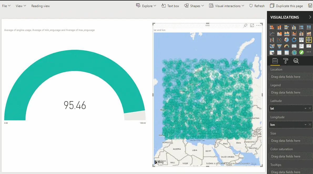The width and height of the screenshot is (313, 174).
Task: Select the Waterfall chart visualization
Action: 272,40
